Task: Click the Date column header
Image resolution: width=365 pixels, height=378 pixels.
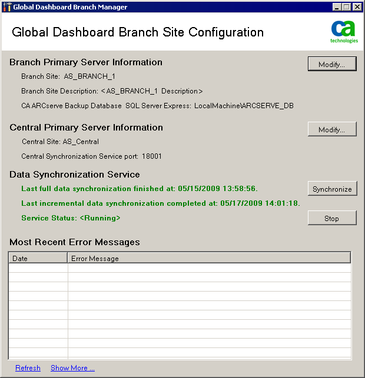Action: tap(38, 258)
